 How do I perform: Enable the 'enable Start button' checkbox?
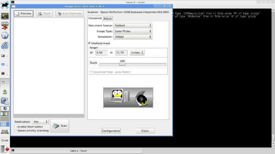[x=15, y=127]
